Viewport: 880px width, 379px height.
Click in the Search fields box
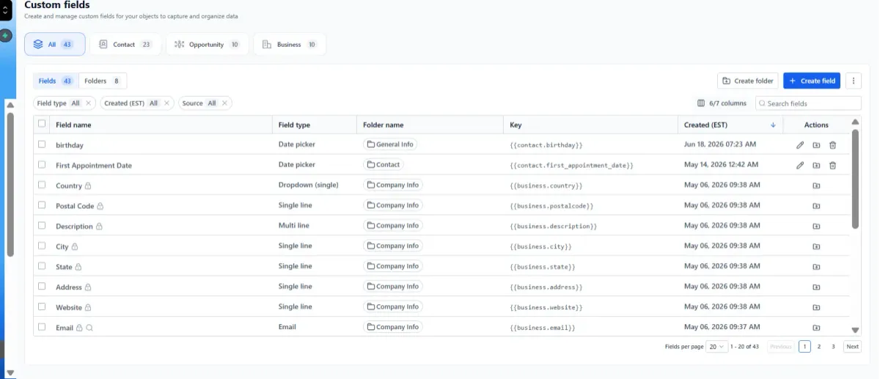click(808, 103)
